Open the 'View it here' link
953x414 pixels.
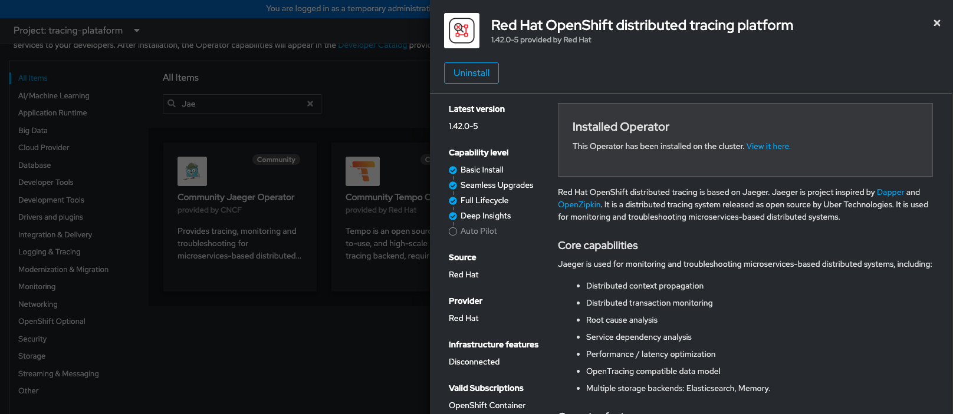click(768, 146)
